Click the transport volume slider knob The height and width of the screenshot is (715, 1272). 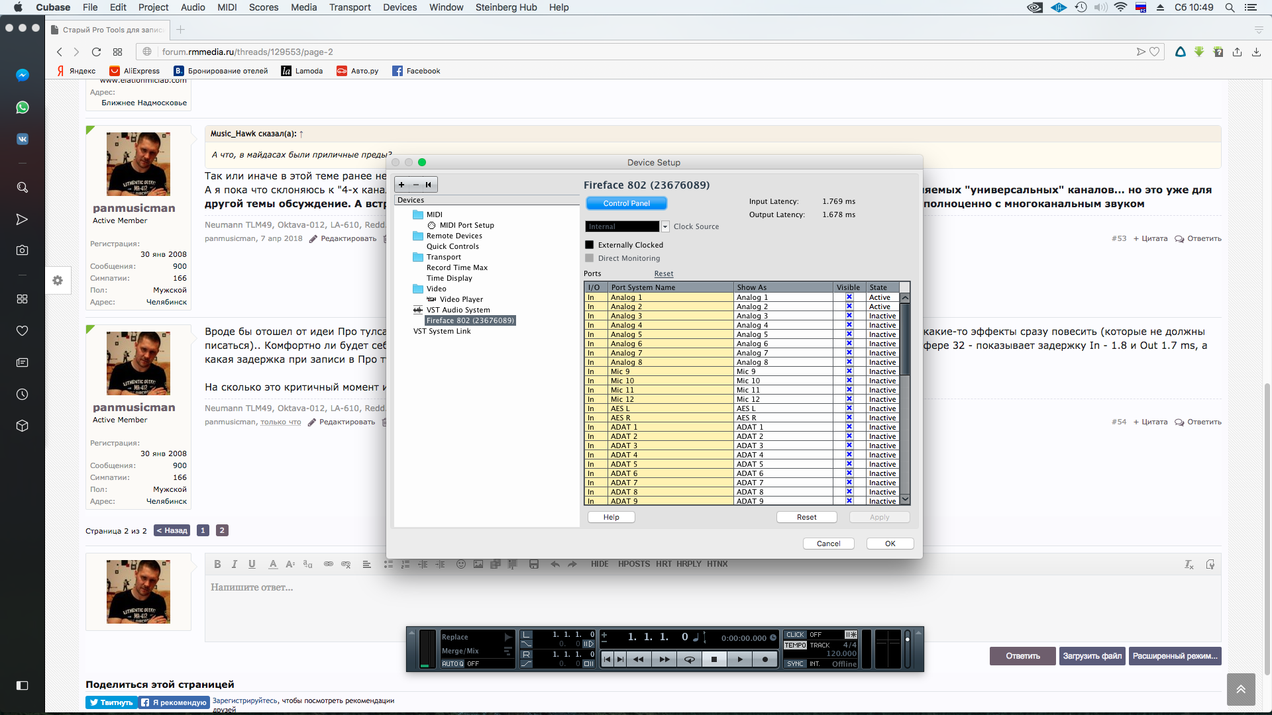pyautogui.click(x=907, y=639)
